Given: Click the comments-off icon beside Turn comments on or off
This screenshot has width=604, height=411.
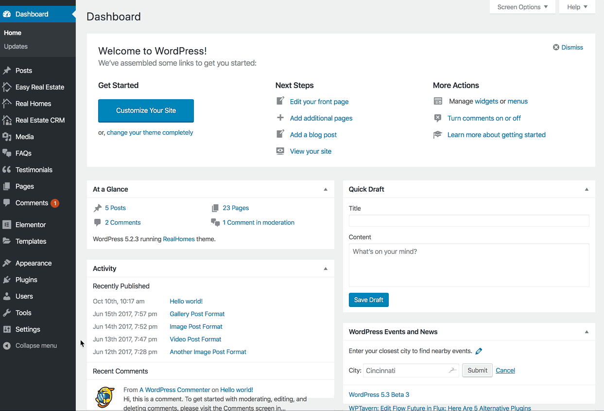Looking at the screenshot, I should coord(438,118).
